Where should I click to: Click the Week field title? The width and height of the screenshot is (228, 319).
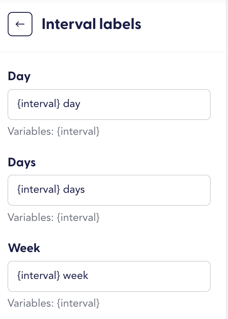[x=24, y=248]
